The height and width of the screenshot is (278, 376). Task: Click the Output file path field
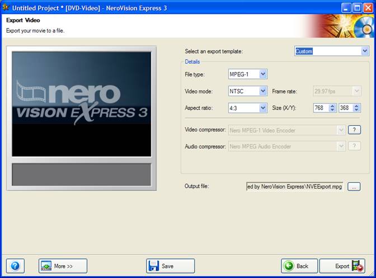pos(295,186)
